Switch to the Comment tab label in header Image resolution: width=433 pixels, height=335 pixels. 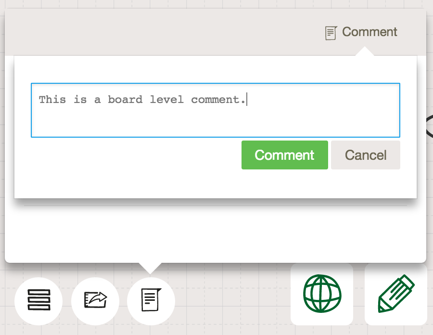pos(369,32)
